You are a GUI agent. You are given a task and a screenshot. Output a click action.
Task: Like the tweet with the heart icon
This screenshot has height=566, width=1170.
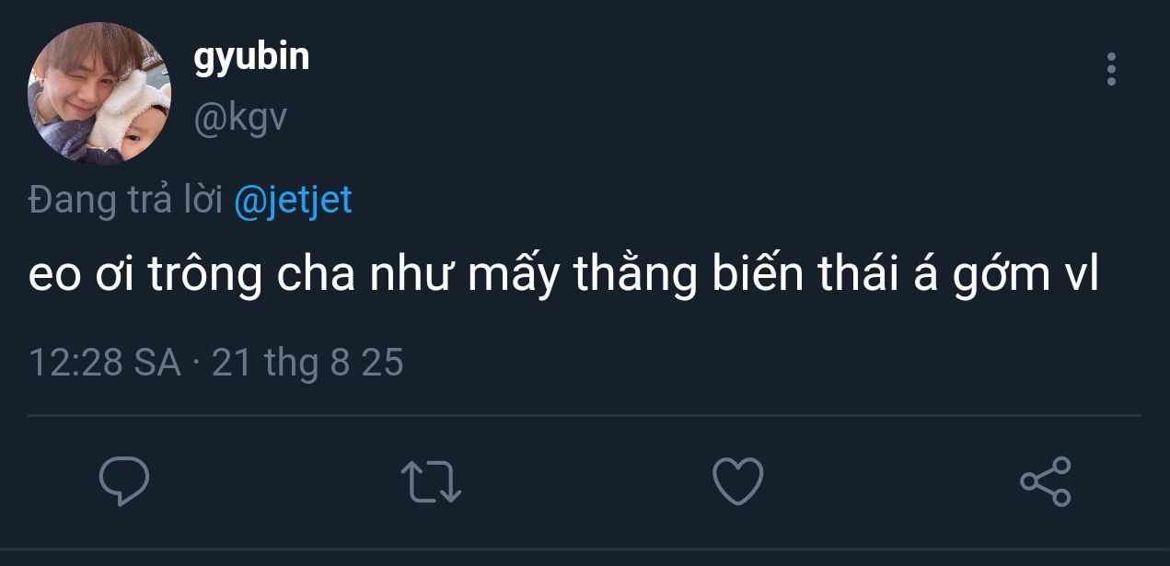[x=737, y=481]
